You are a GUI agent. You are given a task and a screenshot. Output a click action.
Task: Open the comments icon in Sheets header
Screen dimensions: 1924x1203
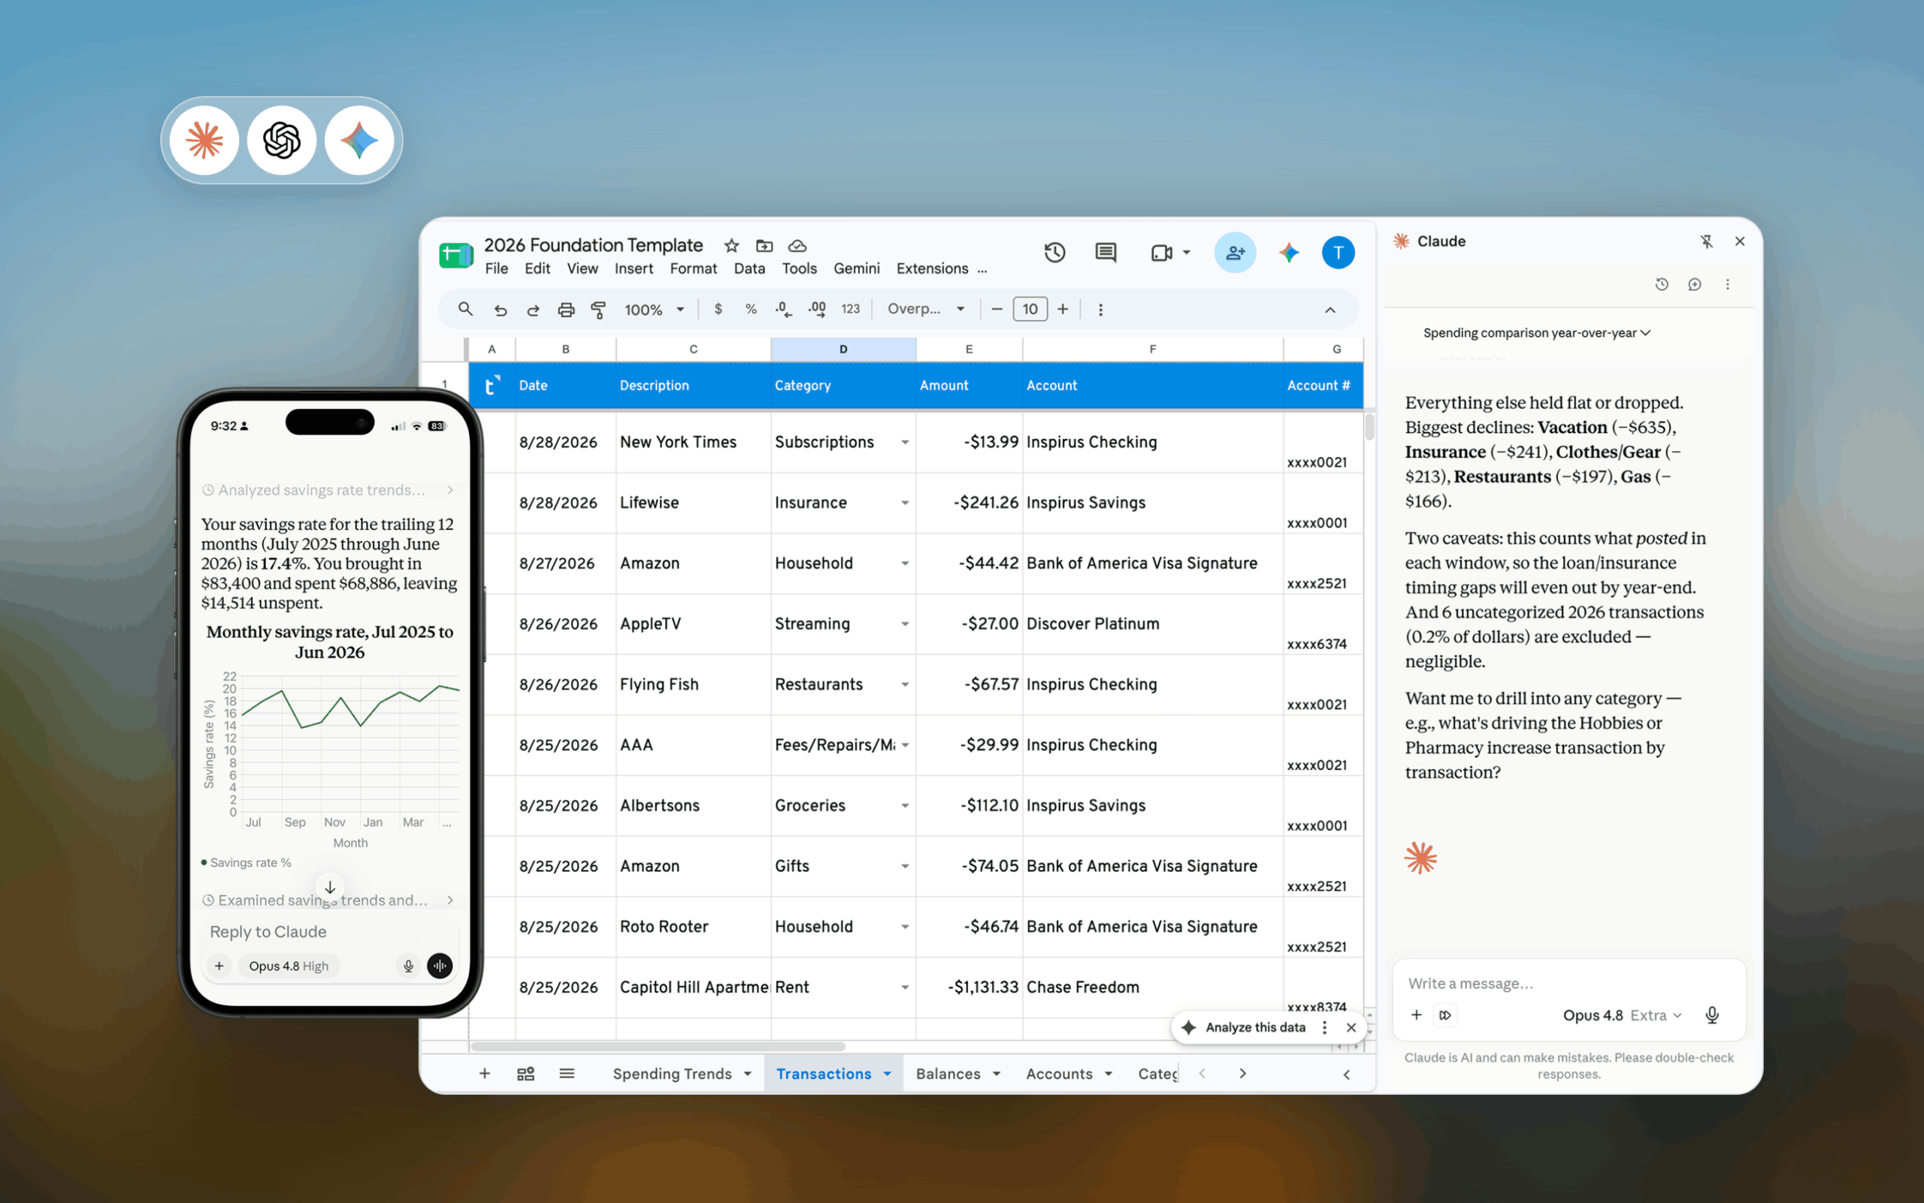1105,252
